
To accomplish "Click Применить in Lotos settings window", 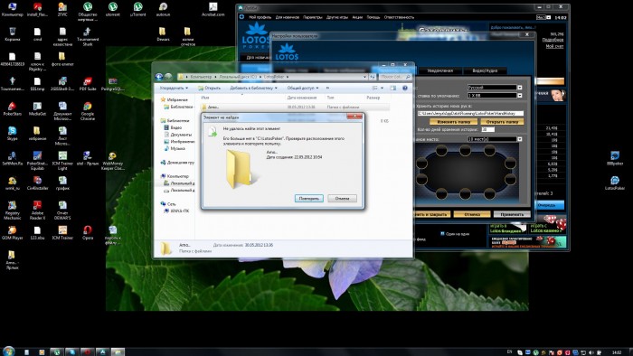I will (512, 214).
